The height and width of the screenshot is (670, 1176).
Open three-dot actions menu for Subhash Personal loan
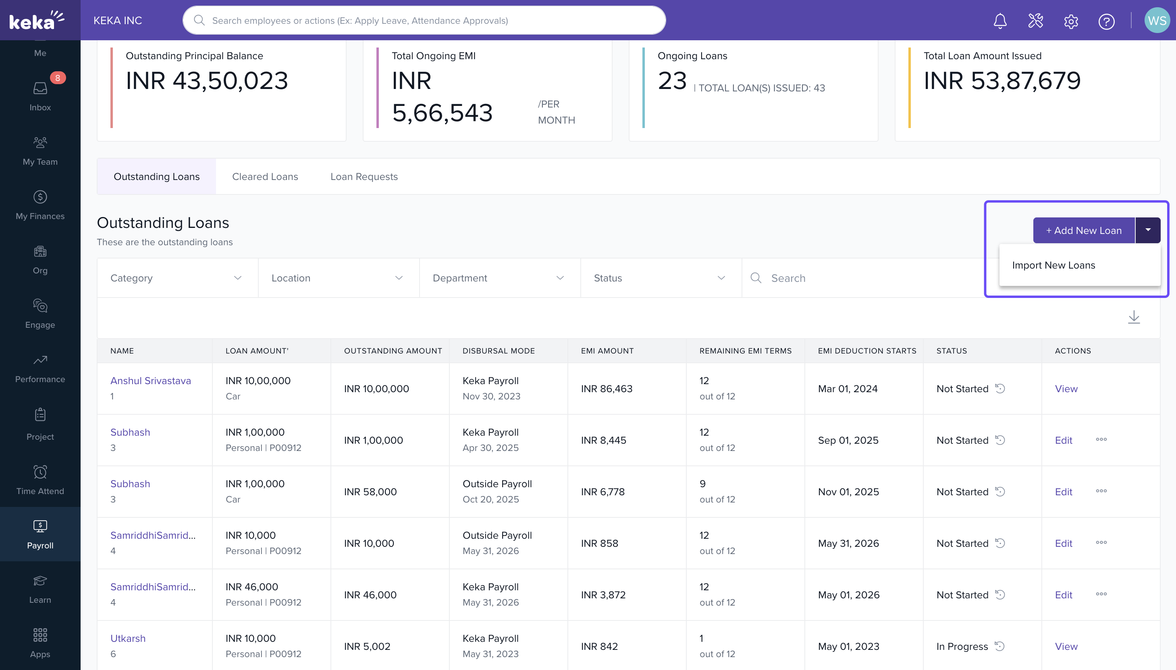1101,439
